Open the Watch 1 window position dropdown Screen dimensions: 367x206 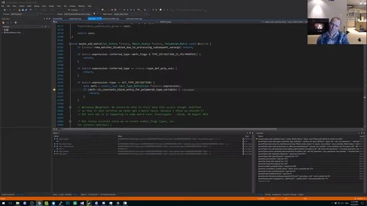pos(247,133)
